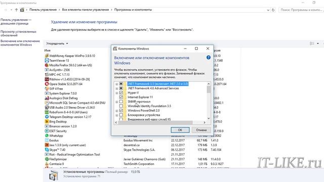Screen dimensions: 324x182
Task: Select the FileOptimizer icon
Action: [x=47, y=159]
